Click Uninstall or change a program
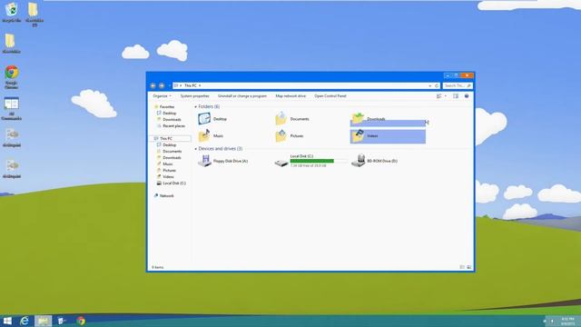The image size is (581, 327). tap(242, 96)
